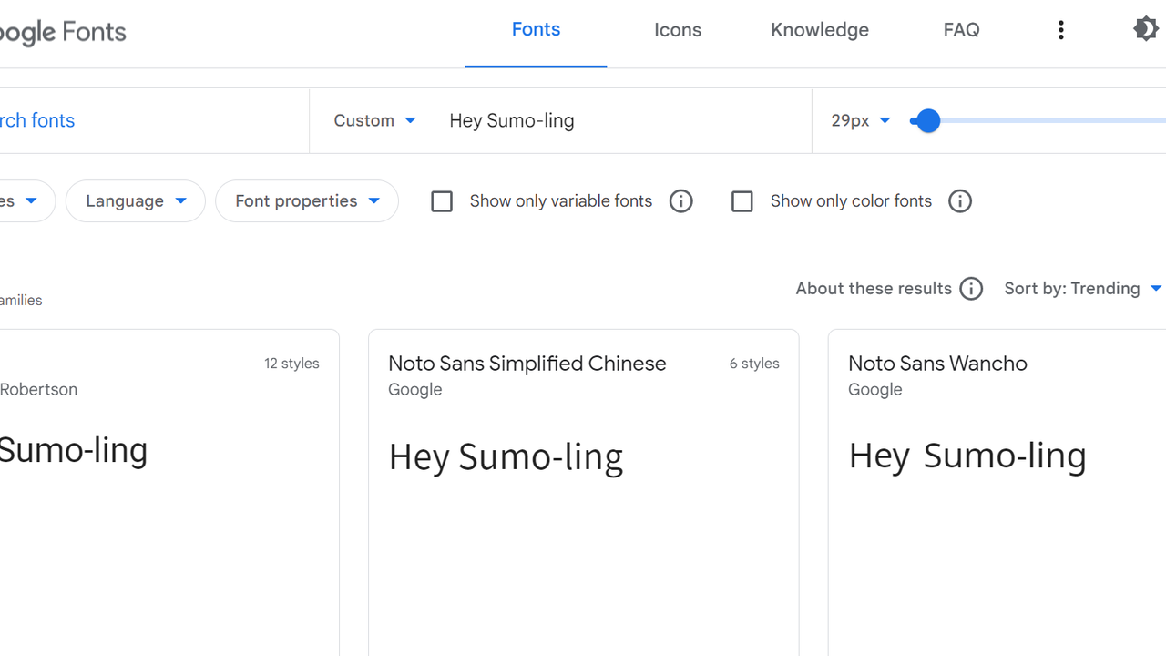Switch to the FAQ tab

(961, 30)
